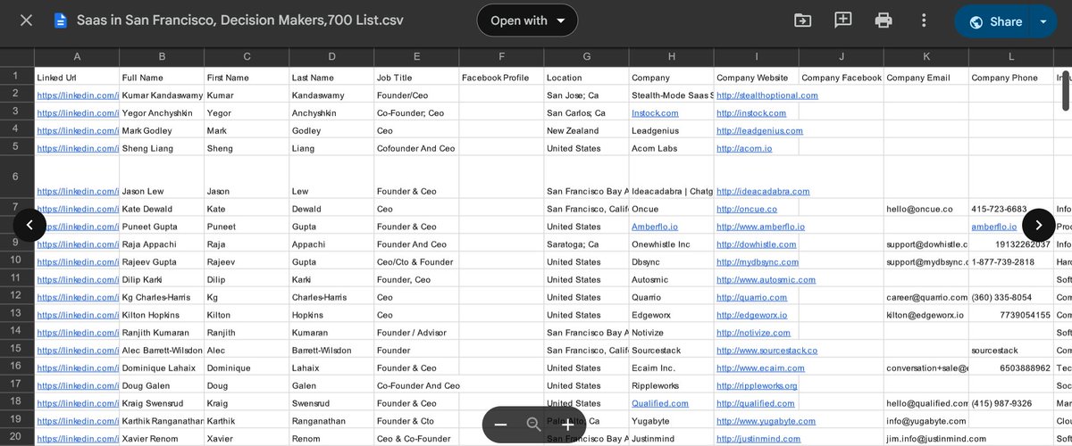Select column L header
The image size is (1072, 446).
(1011, 56)
